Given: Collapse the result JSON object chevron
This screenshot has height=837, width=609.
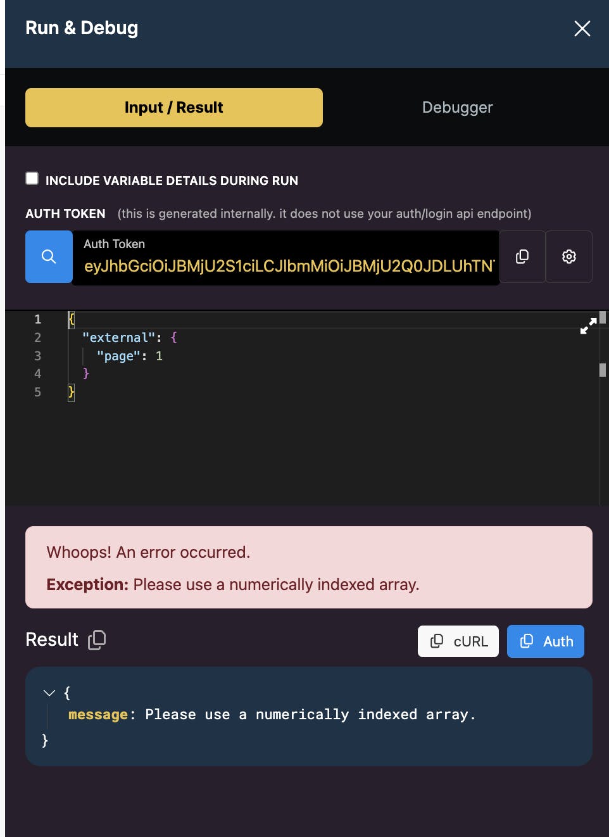Looking at the screenshot, I should pyautogui.click(x=49, y=693).
